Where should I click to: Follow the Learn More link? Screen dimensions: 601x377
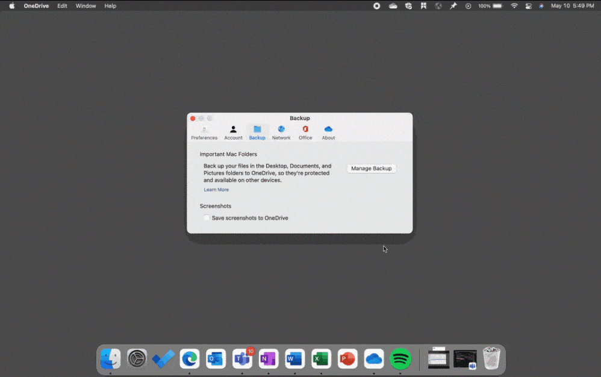point(216,190)
